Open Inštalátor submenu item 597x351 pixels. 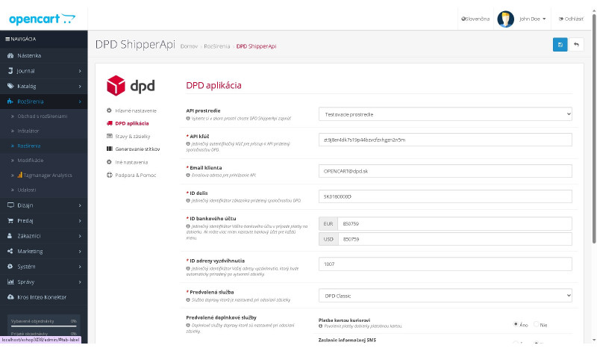click(x=28, y=131)
